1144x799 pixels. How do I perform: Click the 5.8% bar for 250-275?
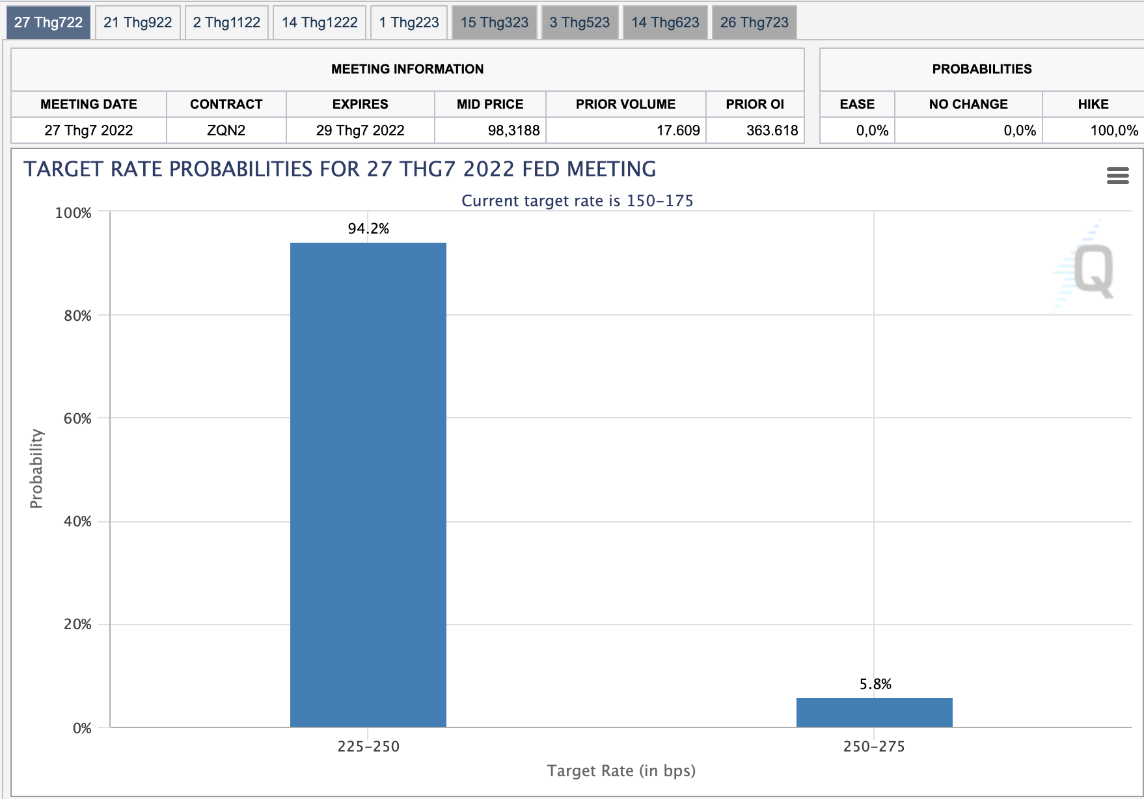(874, 712)
